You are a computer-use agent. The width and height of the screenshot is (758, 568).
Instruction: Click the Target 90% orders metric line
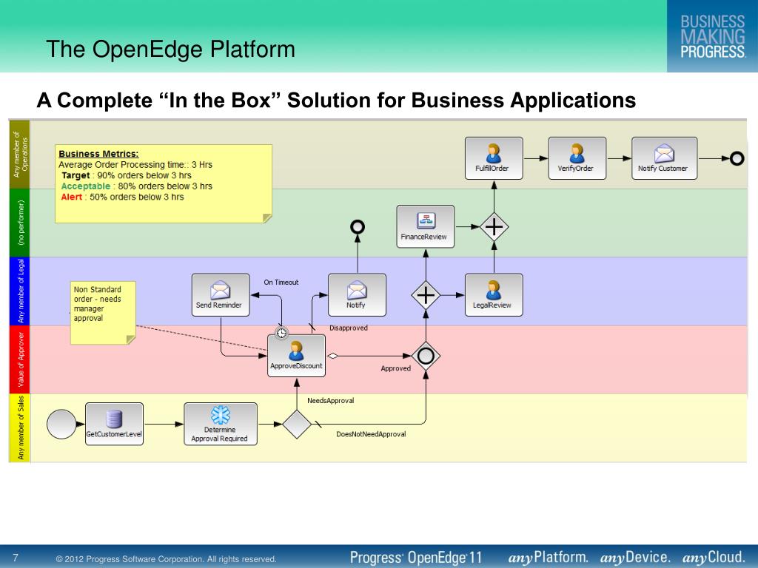126,175
